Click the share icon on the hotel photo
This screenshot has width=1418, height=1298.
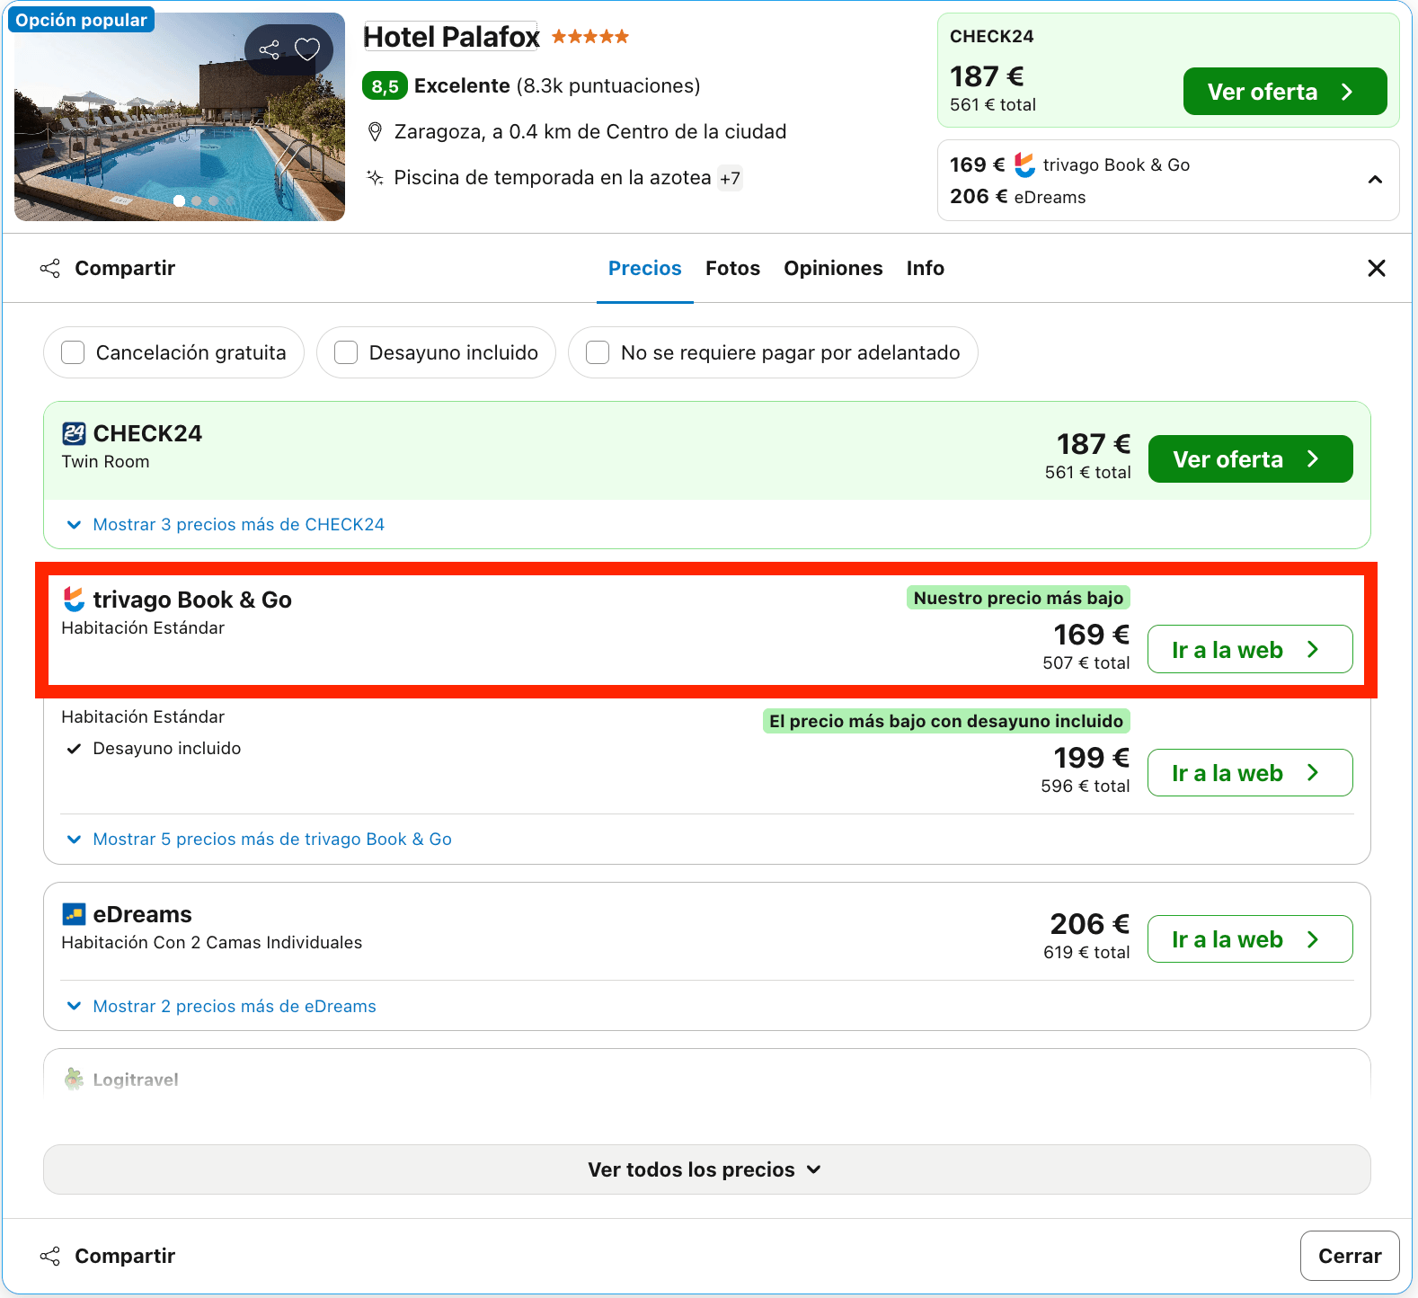[x=270, y=49]
